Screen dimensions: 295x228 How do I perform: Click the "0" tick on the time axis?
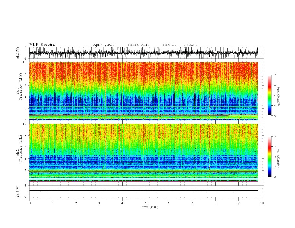click(x=29, y=203)
